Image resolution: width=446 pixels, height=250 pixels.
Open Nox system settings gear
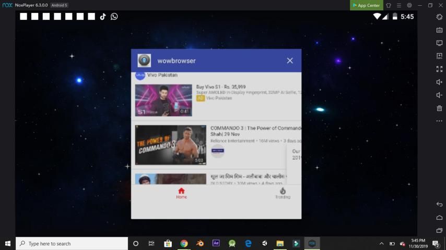click(x=409, y=5)
